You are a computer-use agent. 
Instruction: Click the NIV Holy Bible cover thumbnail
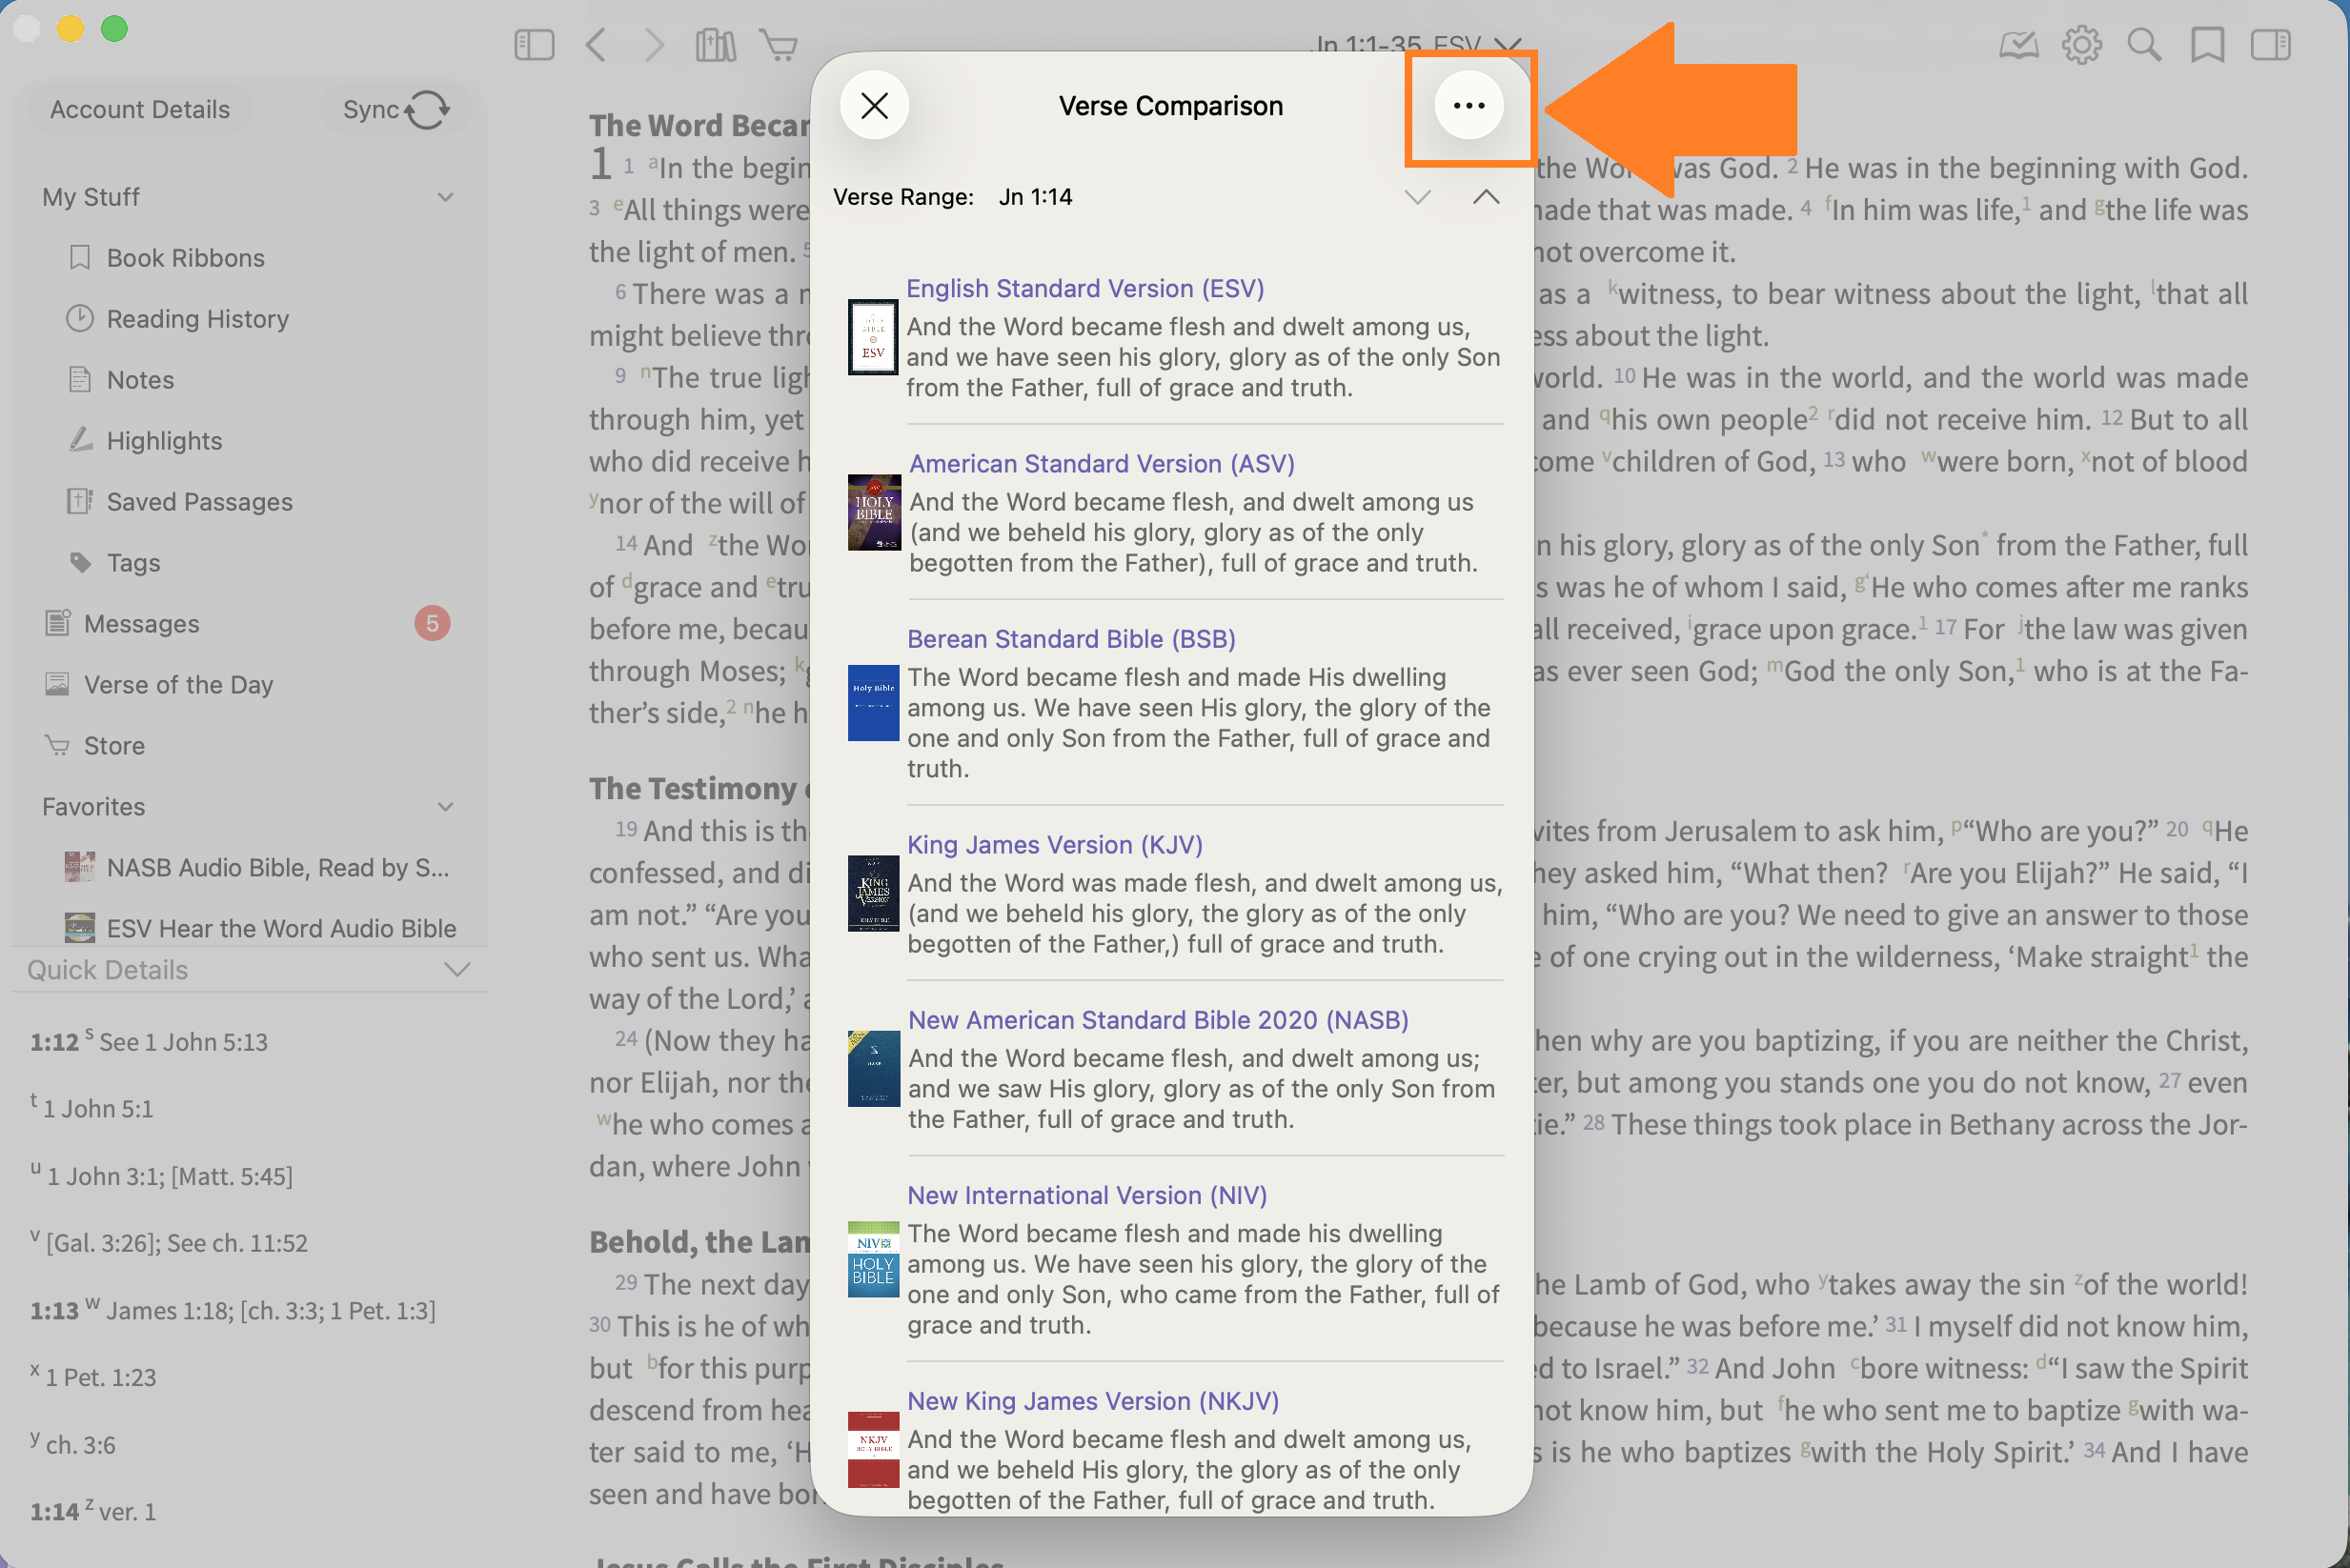point(872,1259)
